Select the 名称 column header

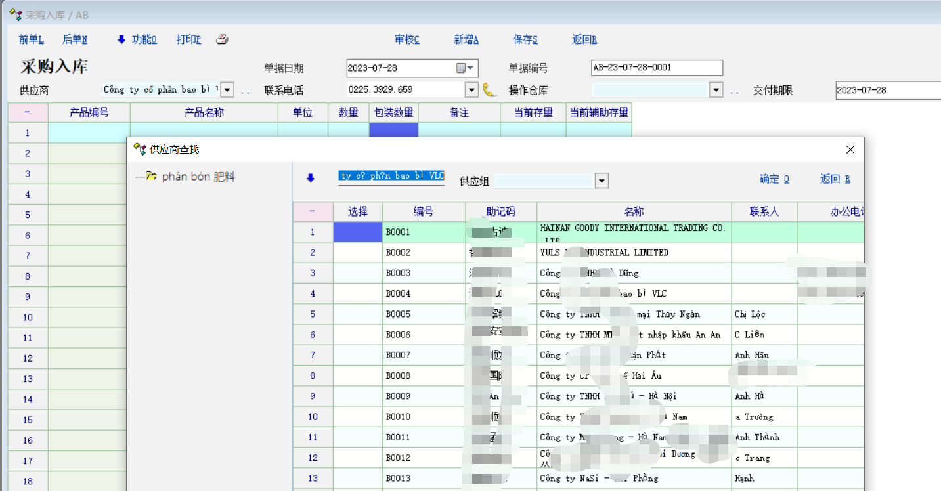click(634, 211)
